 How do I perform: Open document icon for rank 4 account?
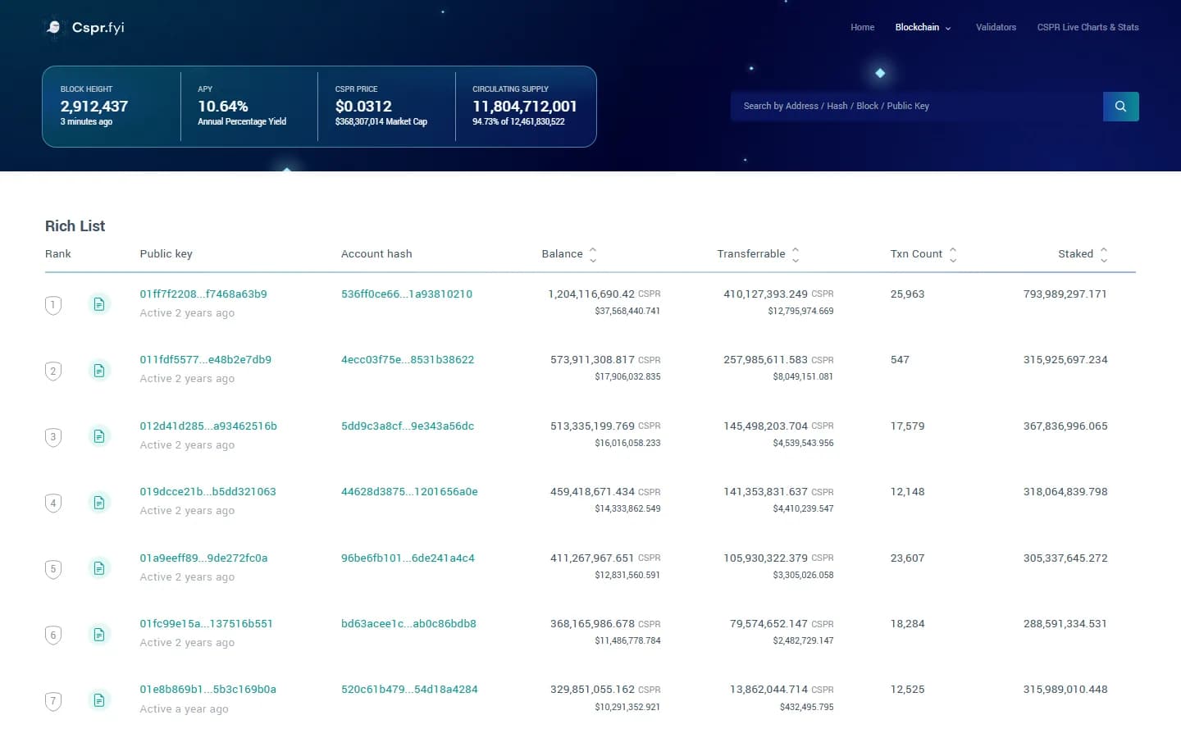click(x=99, y=503)
